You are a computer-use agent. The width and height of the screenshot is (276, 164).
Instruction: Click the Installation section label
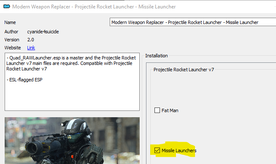click(x=156, y=56)
